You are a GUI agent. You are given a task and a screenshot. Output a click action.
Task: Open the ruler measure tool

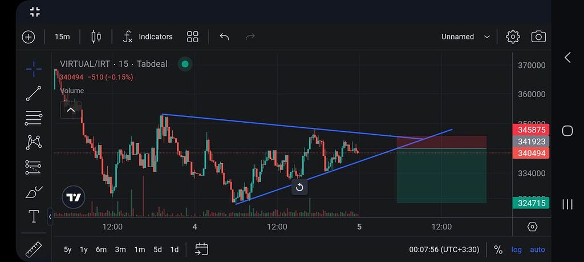[34, 249]
